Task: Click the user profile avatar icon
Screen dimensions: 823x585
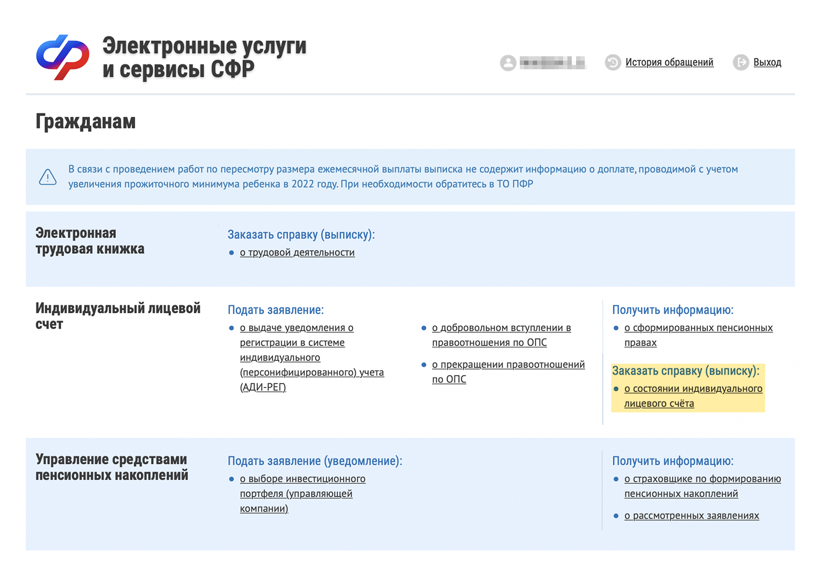Action: (508, 63)
